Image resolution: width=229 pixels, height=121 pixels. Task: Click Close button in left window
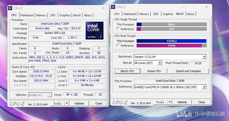click(99, 103)
